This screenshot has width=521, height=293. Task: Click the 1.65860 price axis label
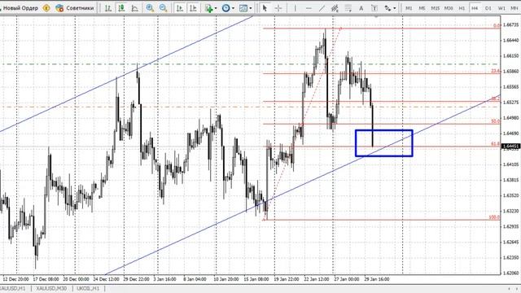511,71
